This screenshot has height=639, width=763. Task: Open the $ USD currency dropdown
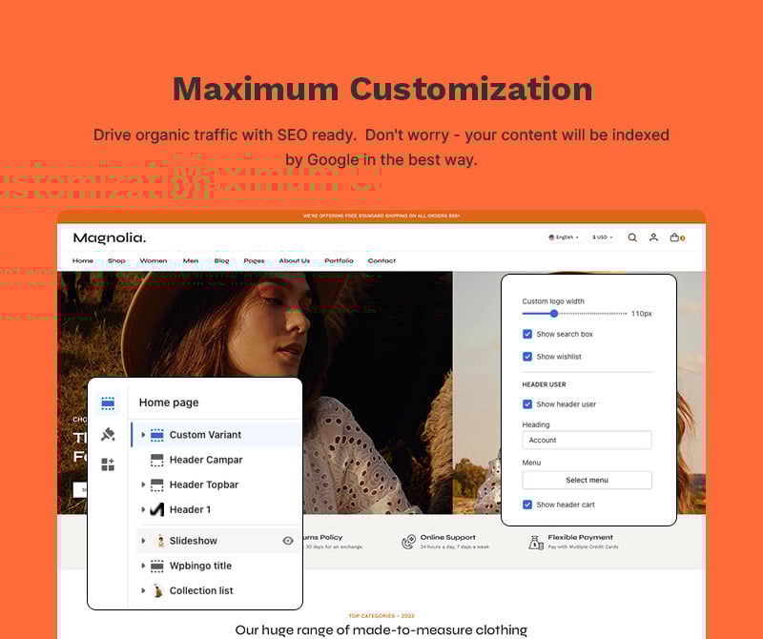pos(601,237)
